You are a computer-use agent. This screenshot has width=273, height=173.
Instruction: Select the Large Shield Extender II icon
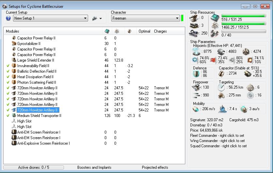(x=14, y=60)
